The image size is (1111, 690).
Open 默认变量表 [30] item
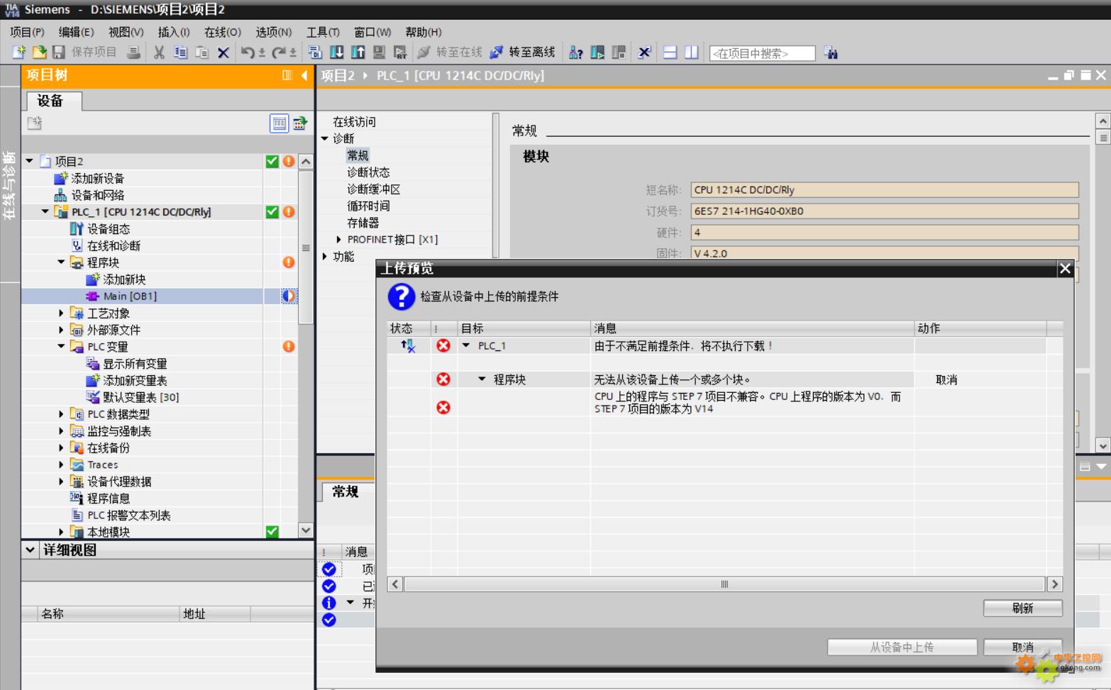pos(140,397)
